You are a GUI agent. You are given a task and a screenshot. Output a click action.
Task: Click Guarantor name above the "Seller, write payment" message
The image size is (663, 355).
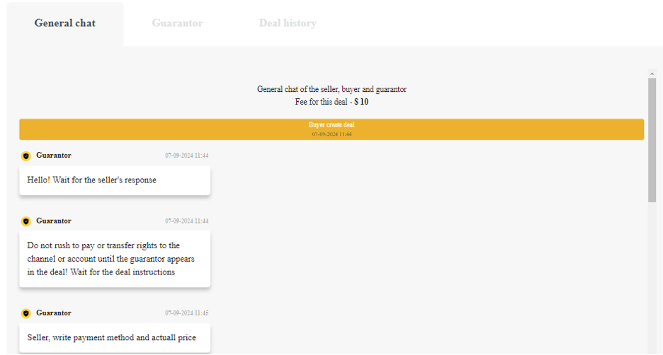pyautogui.click(x=54, y=313)
